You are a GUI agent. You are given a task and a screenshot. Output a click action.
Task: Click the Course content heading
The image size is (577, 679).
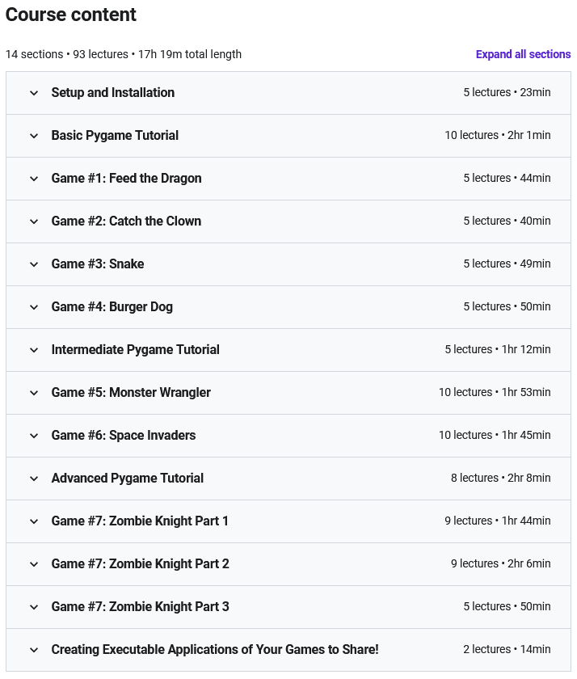point(71,15)
